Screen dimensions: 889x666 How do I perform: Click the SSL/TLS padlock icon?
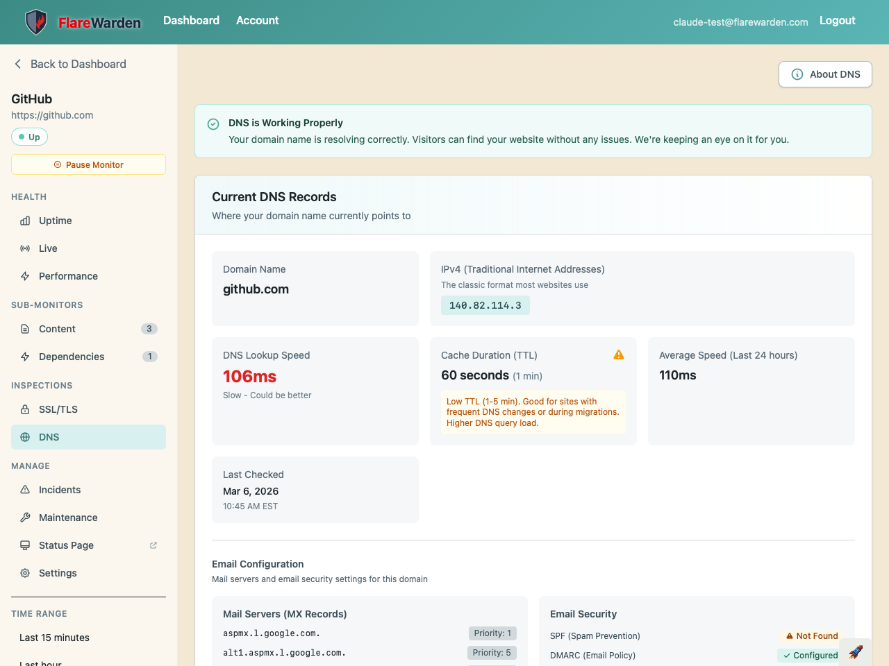point(25,409)
